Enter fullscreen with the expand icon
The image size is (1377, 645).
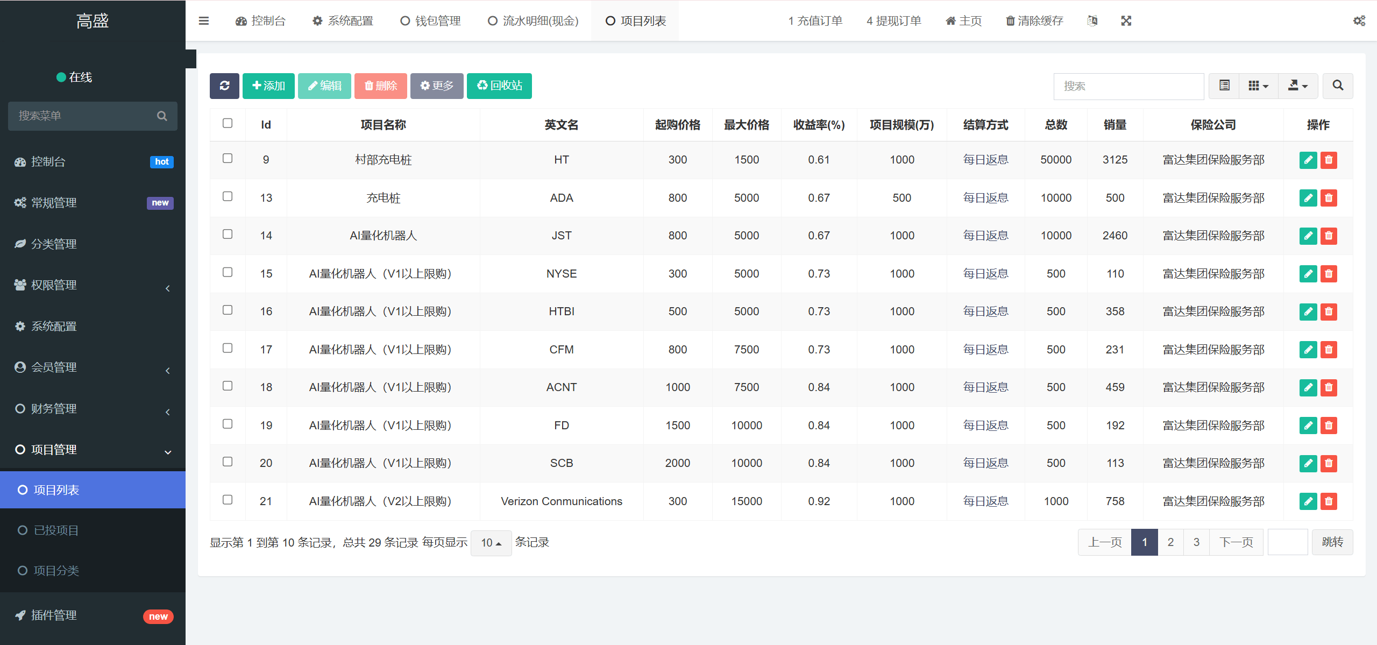coord(1126,20)
